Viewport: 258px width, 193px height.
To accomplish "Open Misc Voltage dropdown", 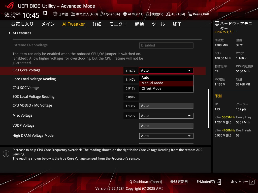I will click(166, 116).
